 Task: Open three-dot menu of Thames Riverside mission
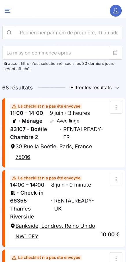116,179
